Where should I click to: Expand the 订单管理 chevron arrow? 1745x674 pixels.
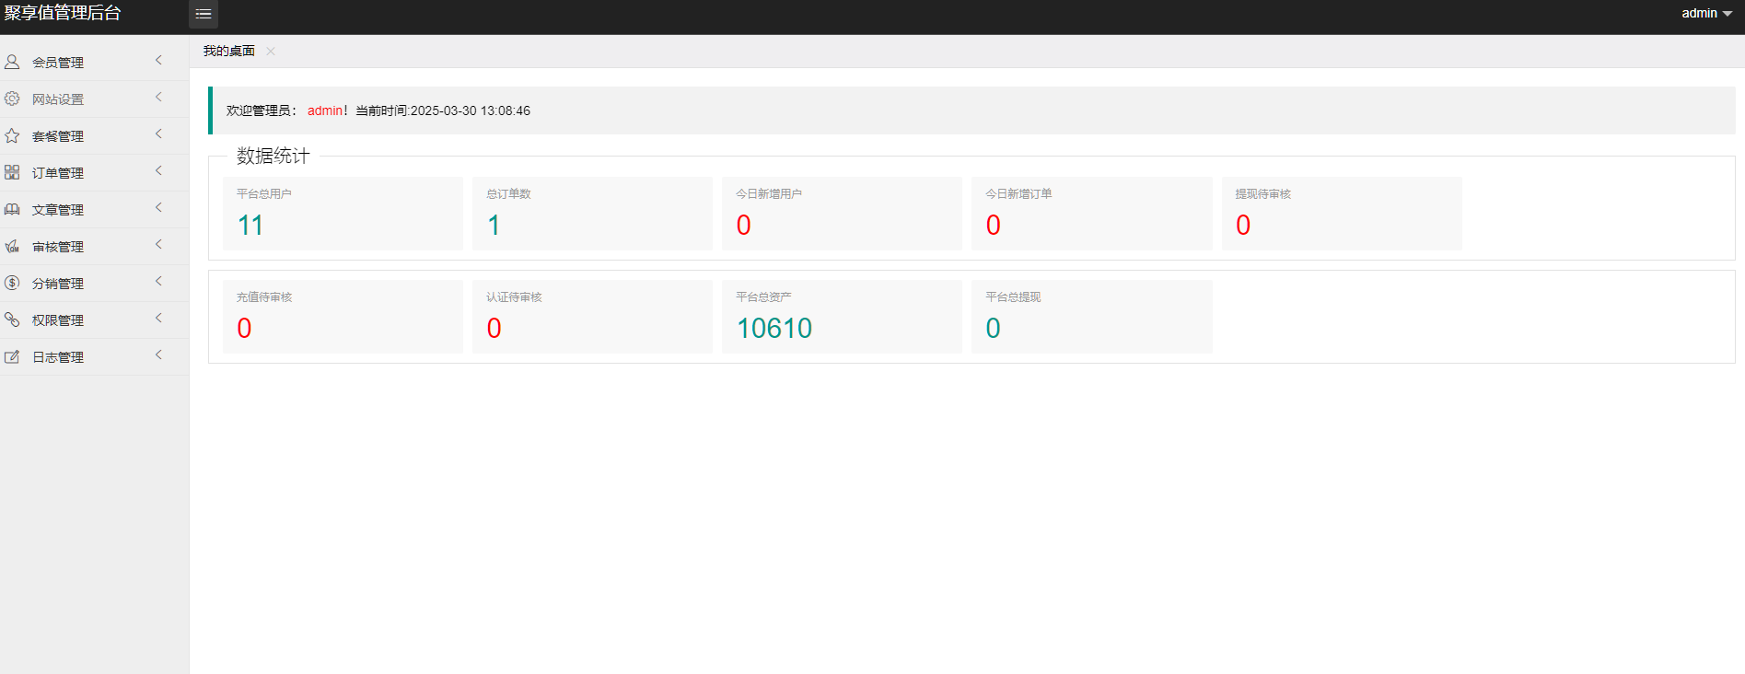pos(158,171)
